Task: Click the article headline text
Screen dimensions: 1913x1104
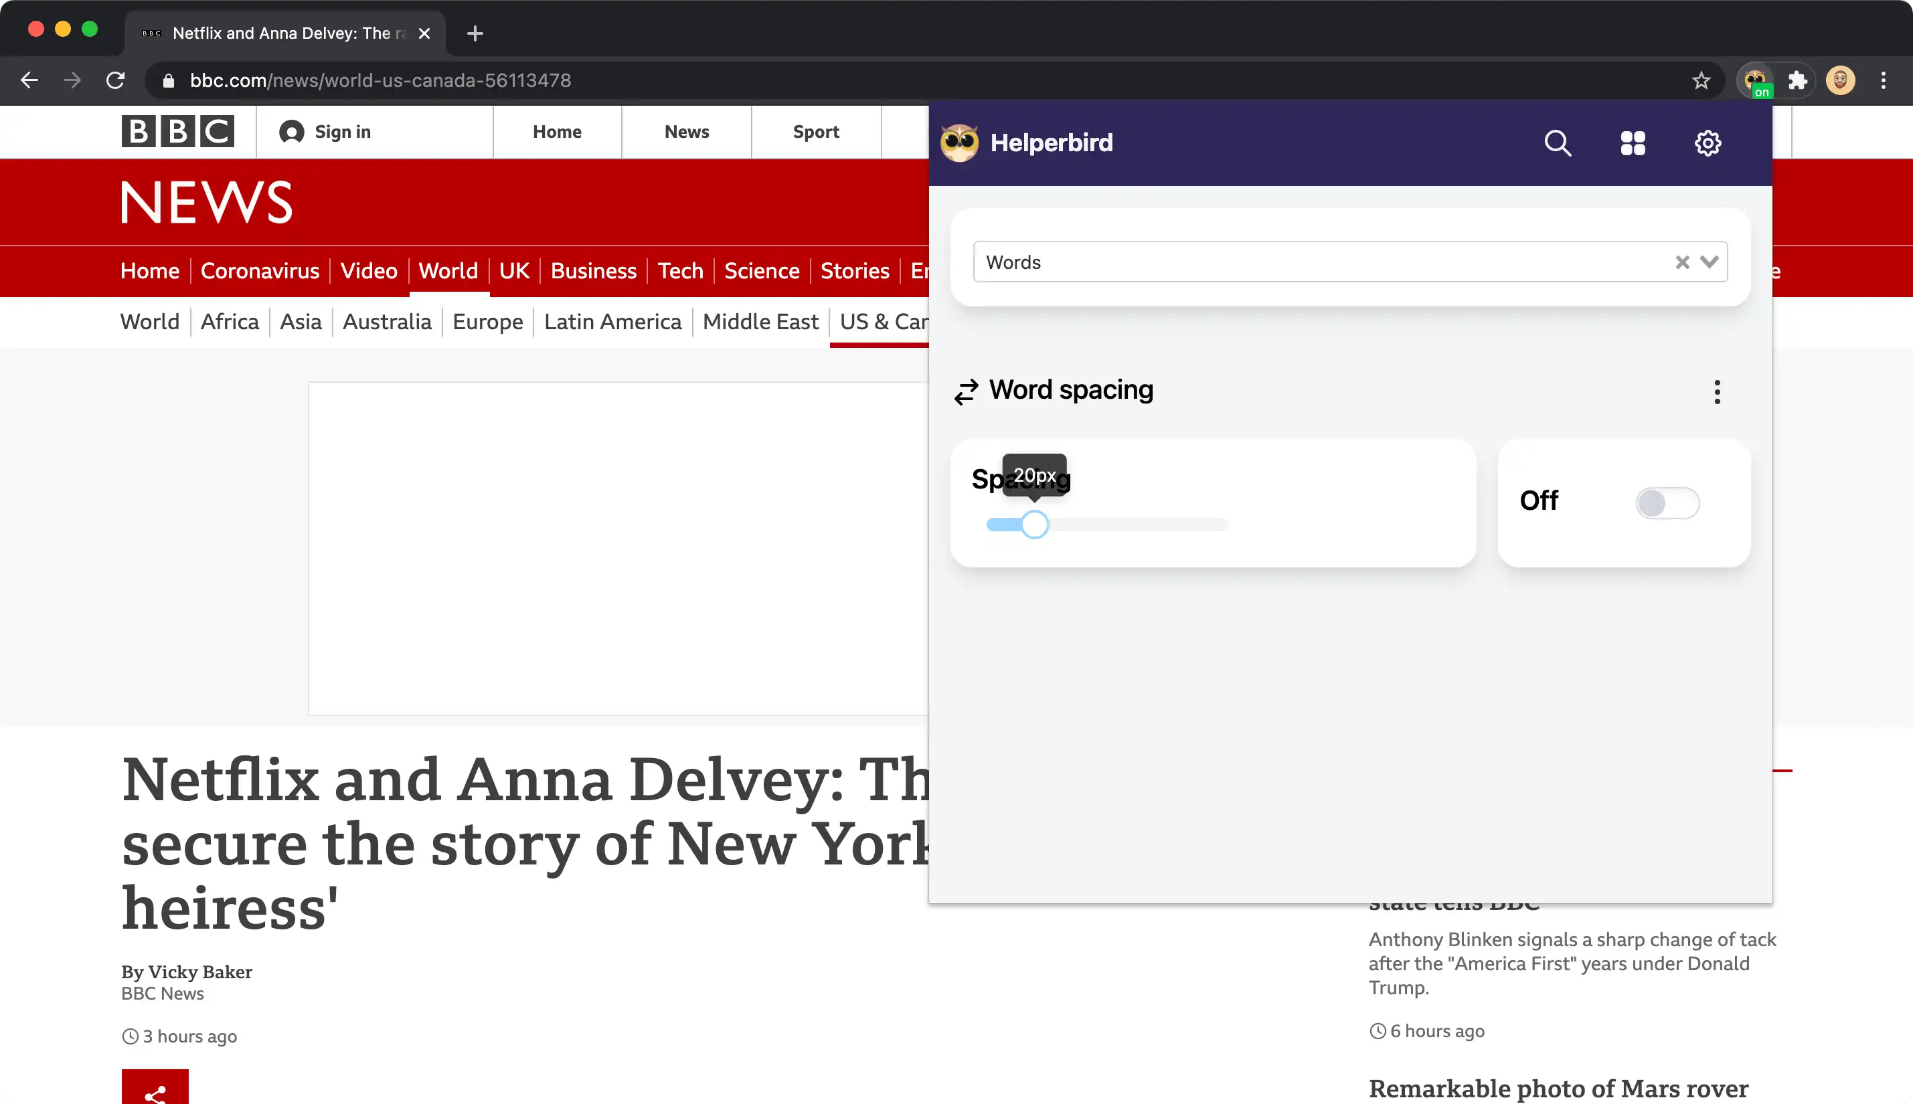Action: click(x=525, y=843)
